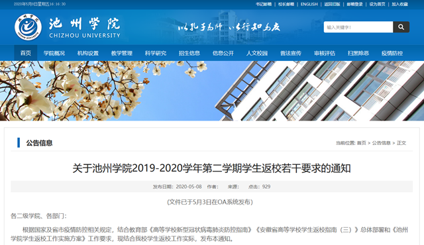Screen dimensions: 424x245
Task: Open the 审核评估 menu item
Action: tap(325, 53)
